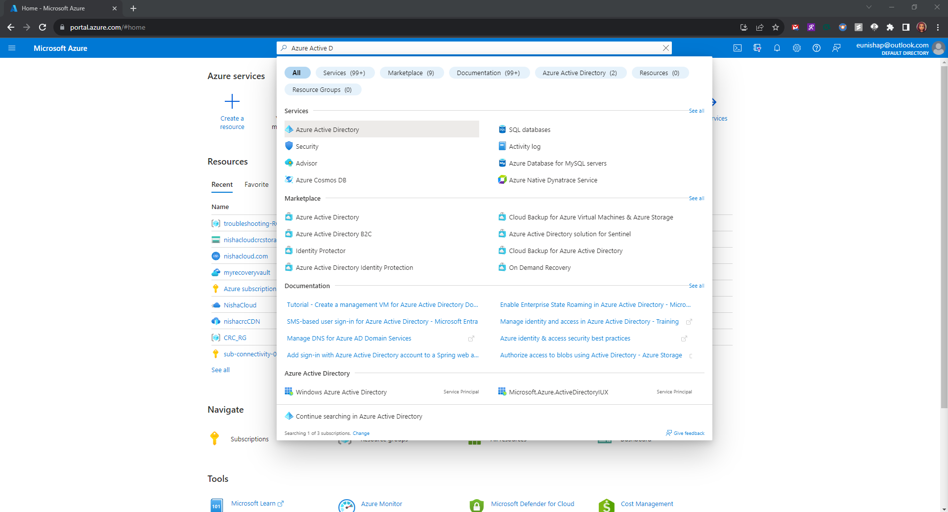Click the Help question mark icon

816,48
